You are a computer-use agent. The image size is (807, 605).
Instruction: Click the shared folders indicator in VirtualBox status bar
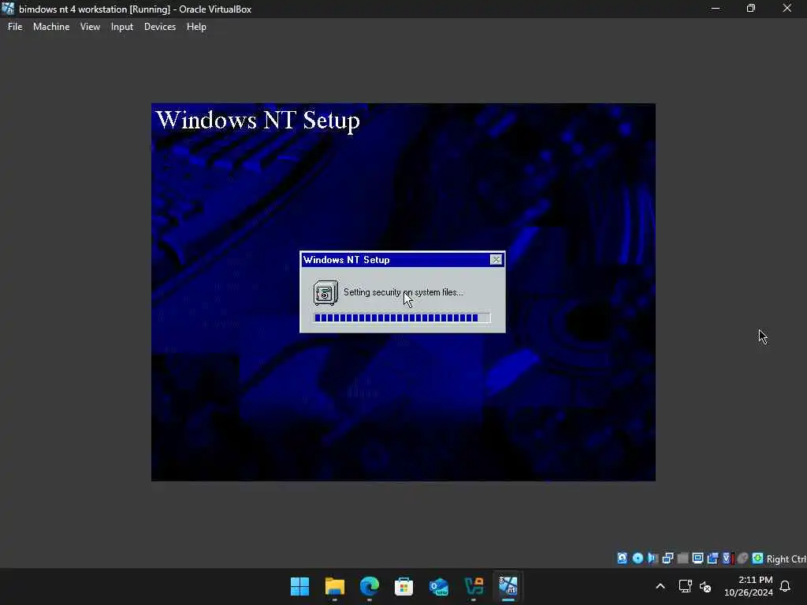tap(712, 559)
